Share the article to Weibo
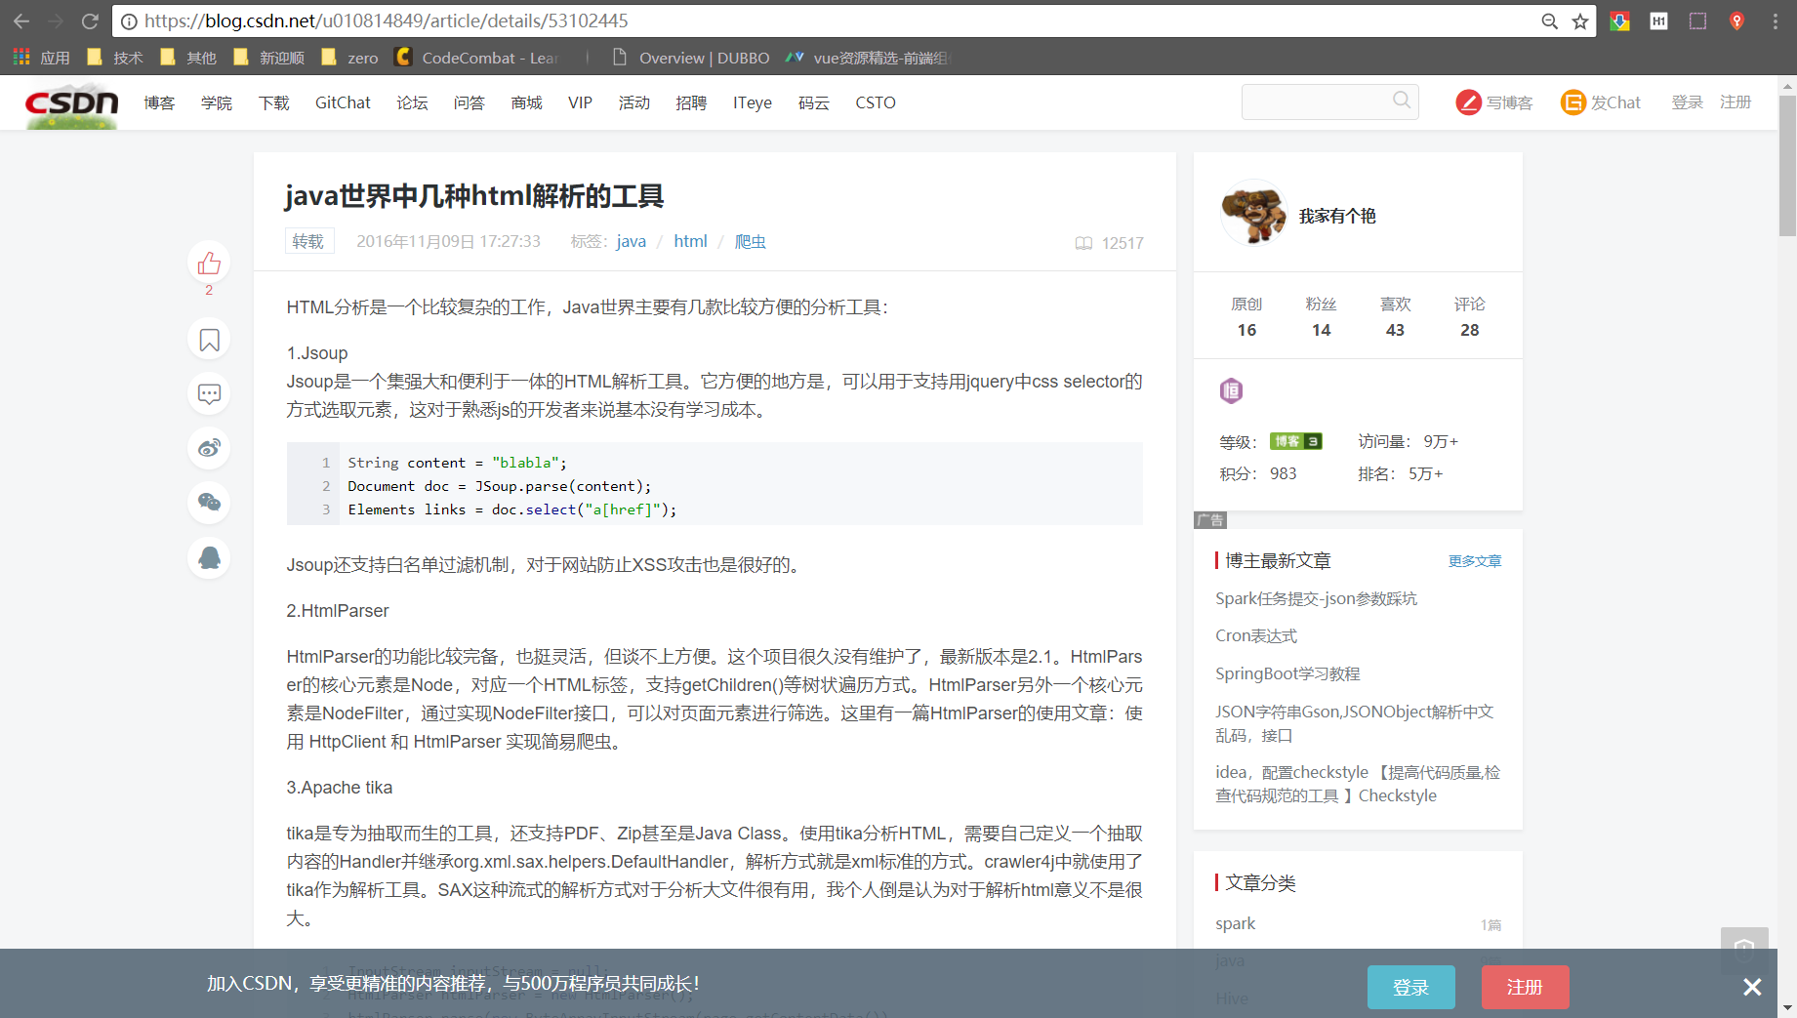This screenshot has height=1018, width=1797. coord(209,448)
